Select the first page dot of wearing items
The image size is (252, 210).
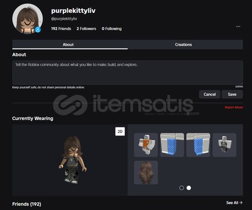point(181,188)
